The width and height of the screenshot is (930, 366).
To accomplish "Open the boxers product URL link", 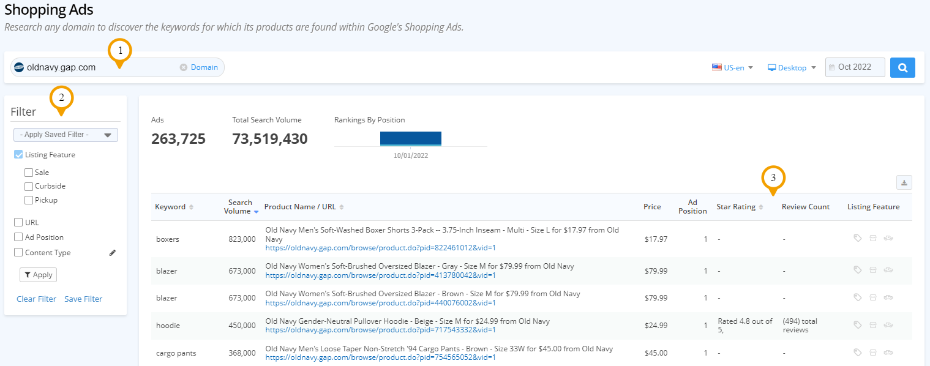I will (x=380, y=248).
